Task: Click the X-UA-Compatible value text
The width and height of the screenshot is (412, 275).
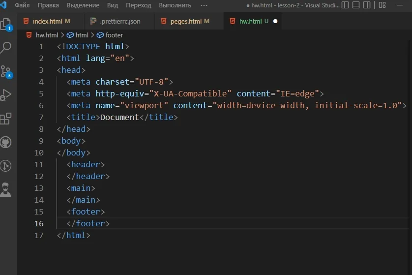Action: coord(190,93)
